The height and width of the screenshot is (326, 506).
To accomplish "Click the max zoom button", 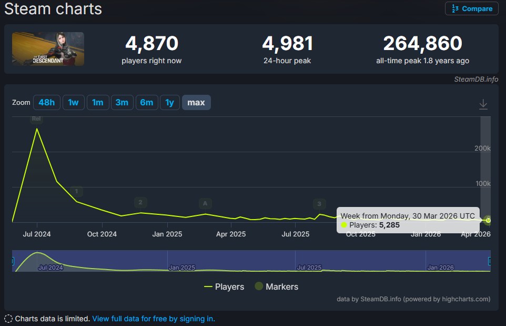I will pos(196,102).
